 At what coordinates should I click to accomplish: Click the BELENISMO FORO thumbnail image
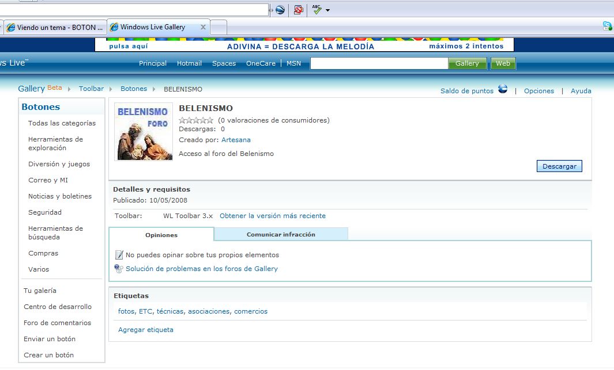pyautogui.click(x=144, y=132)
